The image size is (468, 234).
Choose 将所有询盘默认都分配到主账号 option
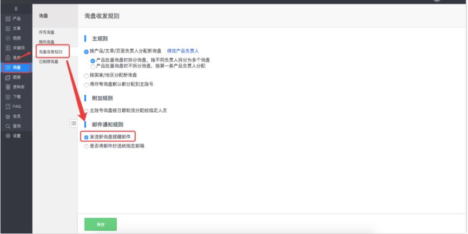point(86,84)
